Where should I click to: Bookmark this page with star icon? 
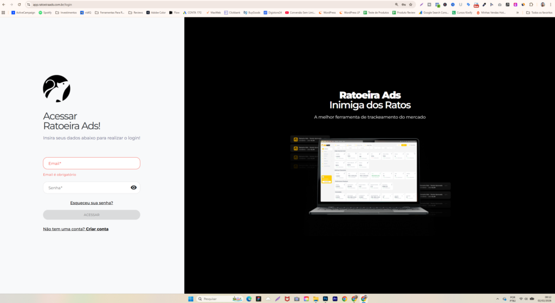coord(411,4)
